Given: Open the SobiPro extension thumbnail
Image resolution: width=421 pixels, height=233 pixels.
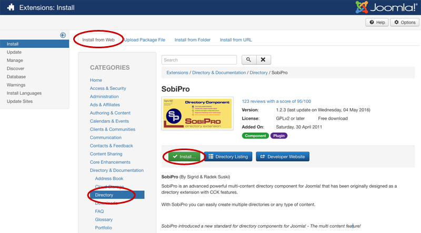Looking at the screenshot, I should tap(197, 113).
